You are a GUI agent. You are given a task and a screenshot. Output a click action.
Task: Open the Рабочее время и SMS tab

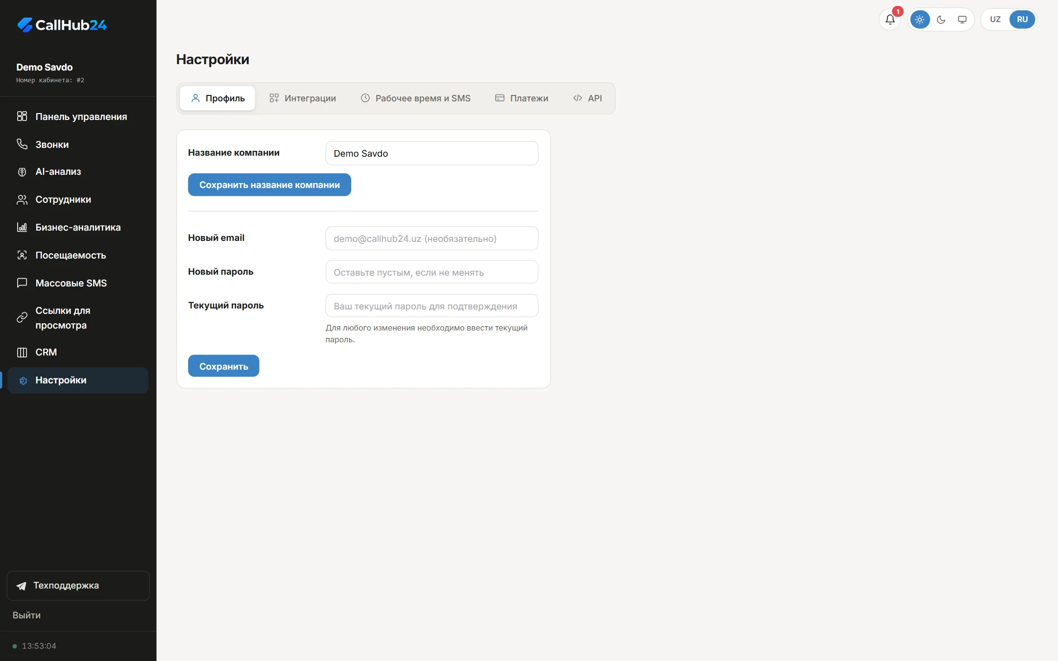pos(415,98)
